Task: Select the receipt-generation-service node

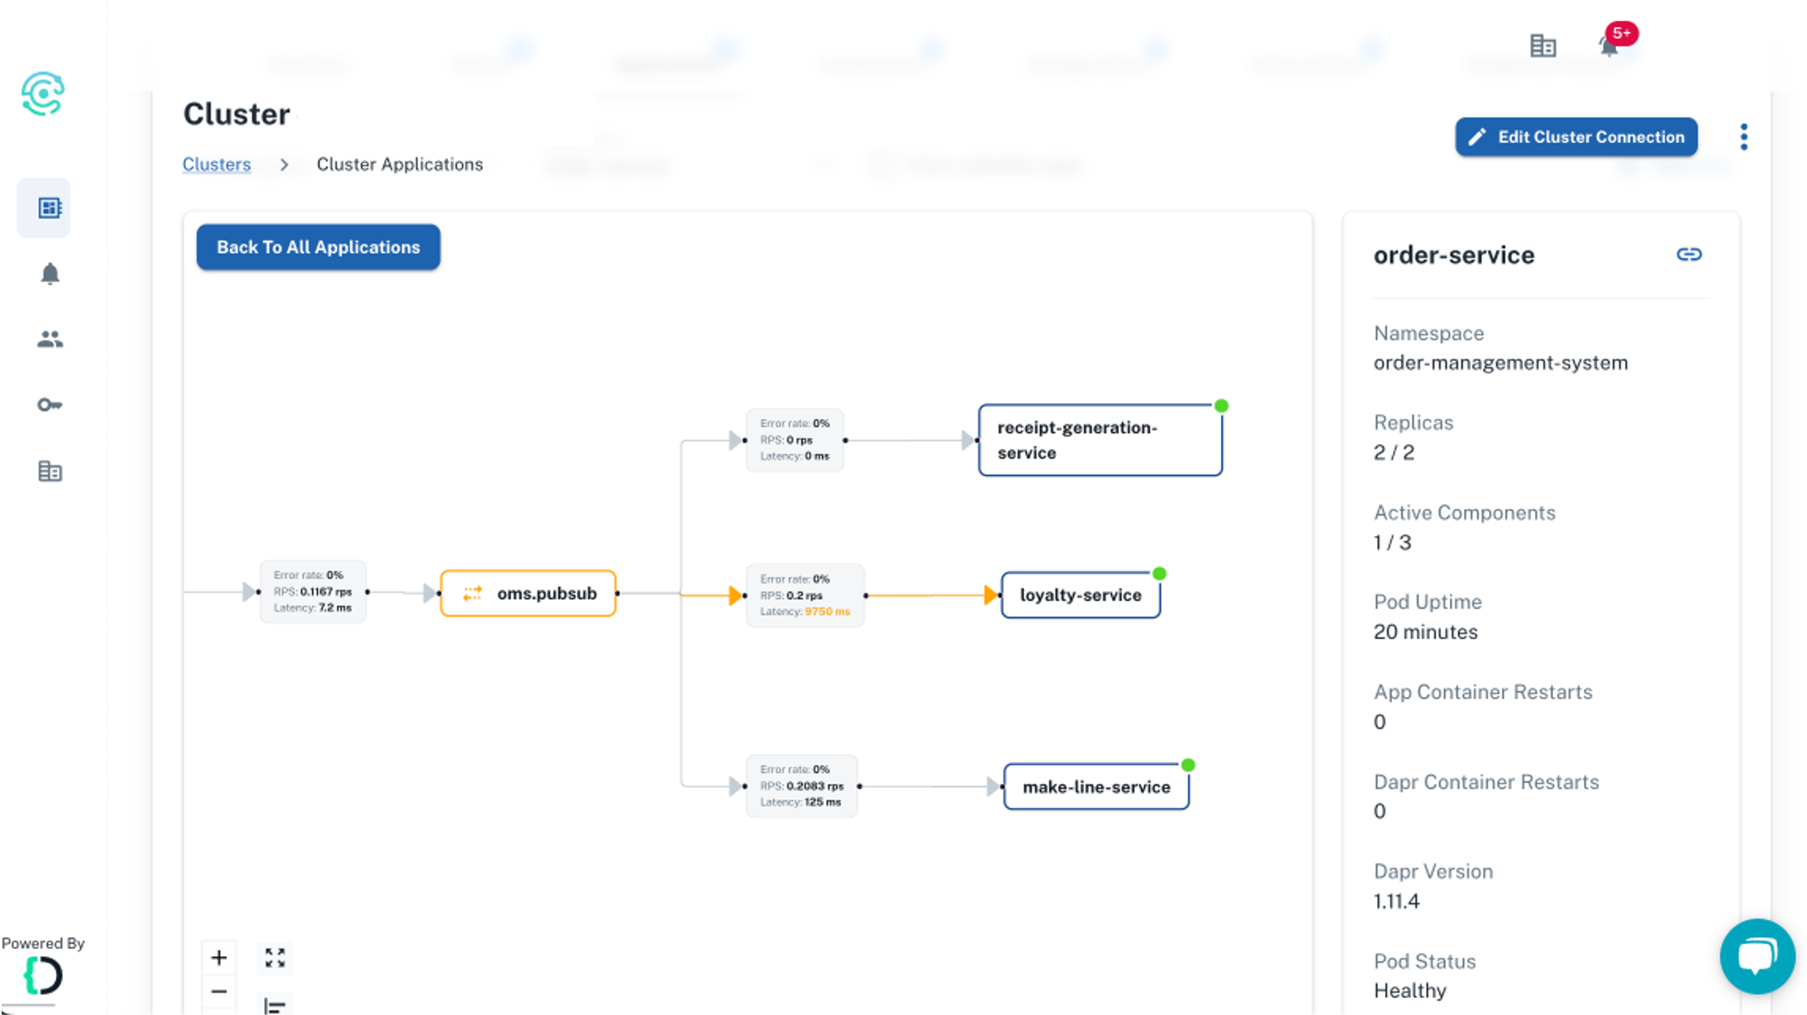Action: [1099, 440]
